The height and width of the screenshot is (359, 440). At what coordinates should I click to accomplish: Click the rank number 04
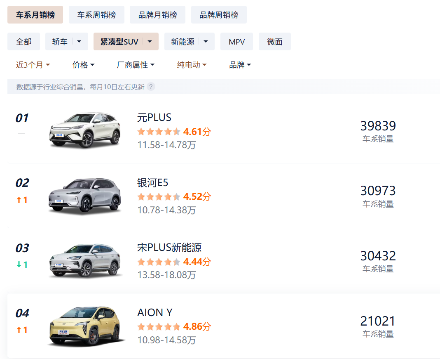[x=22, y=313]
